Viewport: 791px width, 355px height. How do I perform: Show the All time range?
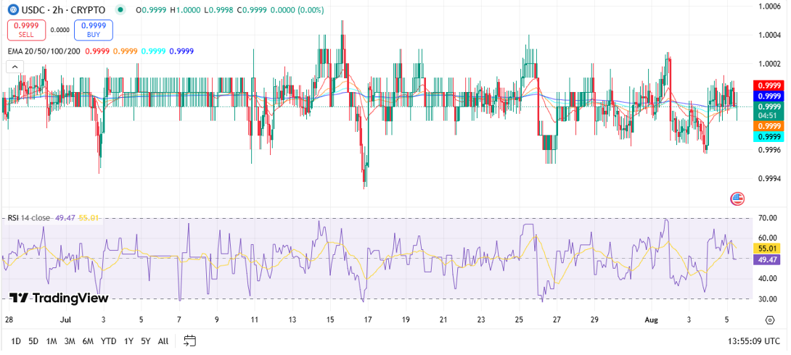click(163, 341)
